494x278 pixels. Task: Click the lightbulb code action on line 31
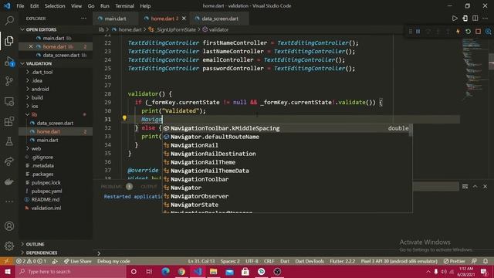(124, 118)
